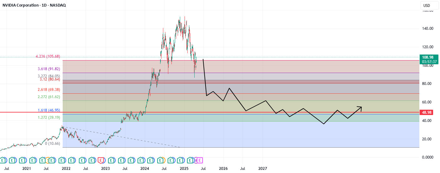The height and width of the screenshot is (173, 440).
Task: Click 140.00 on the price axis
Action: click(427, 29)
